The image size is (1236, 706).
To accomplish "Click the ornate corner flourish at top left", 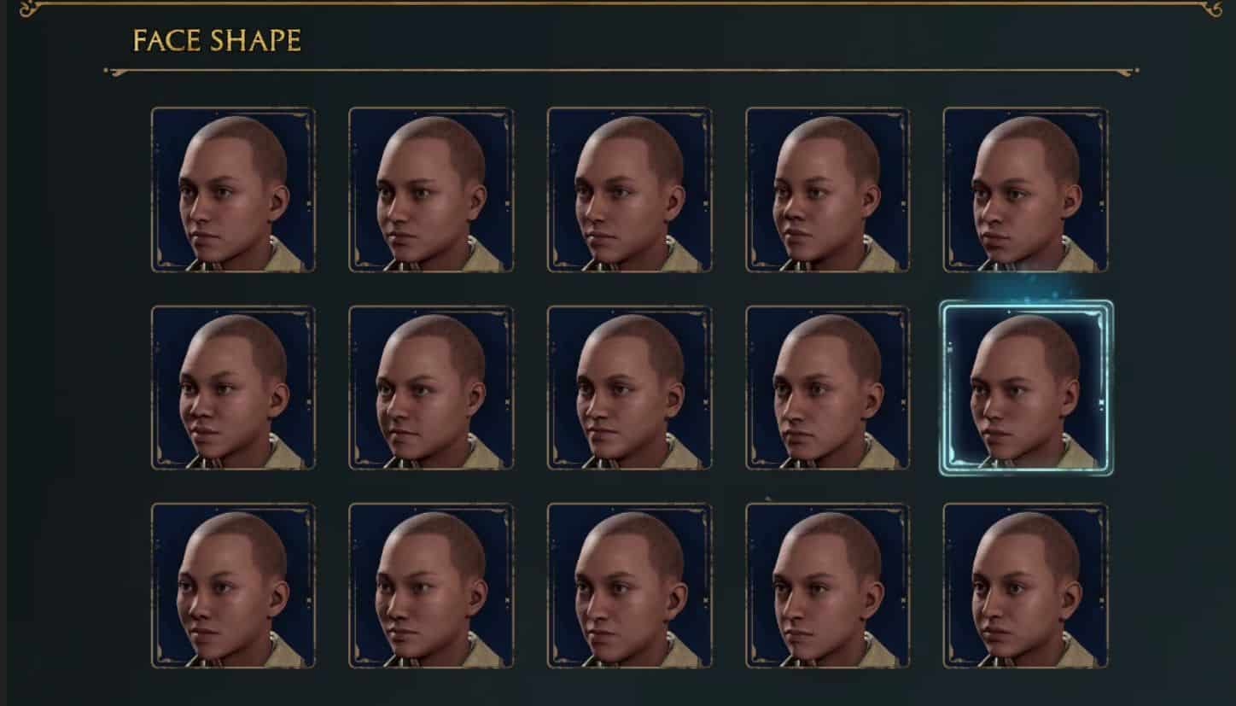I will click(x=32, y=8).
